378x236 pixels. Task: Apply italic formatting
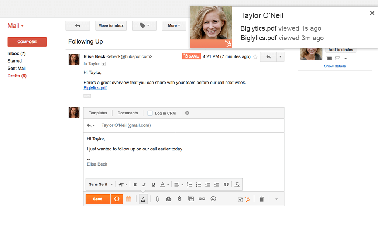pos(144,184)
